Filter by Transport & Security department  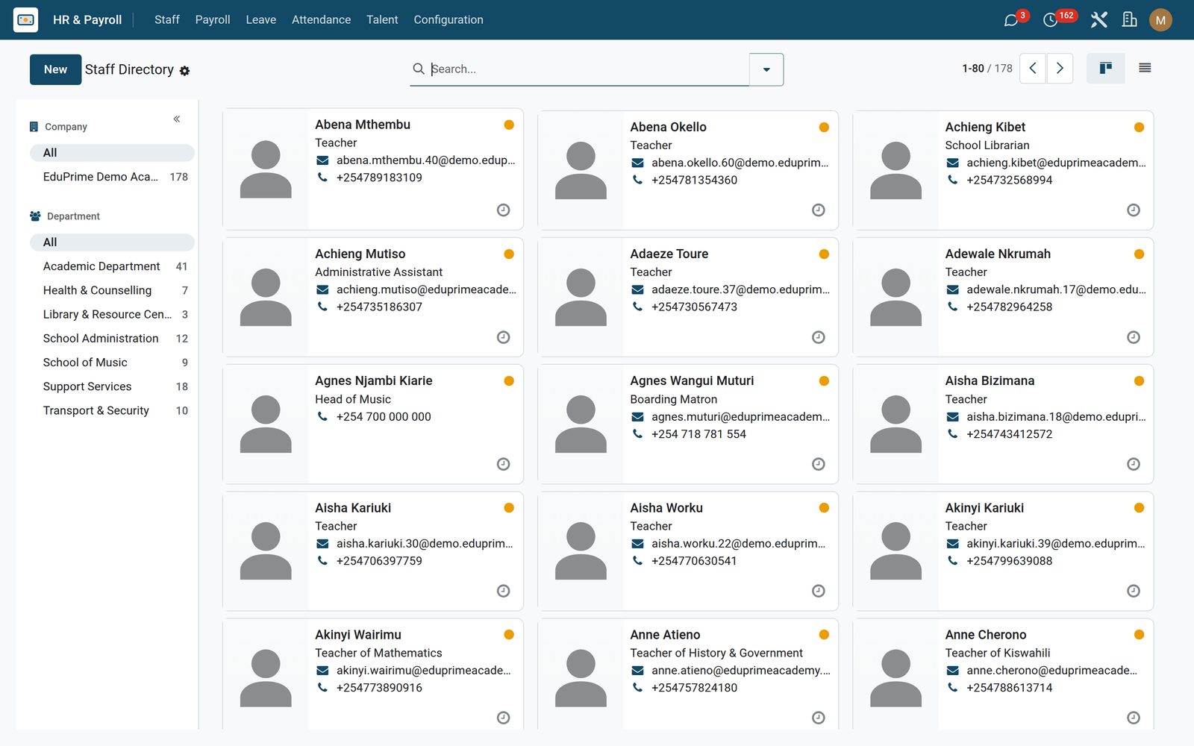(x=112, y=410)
